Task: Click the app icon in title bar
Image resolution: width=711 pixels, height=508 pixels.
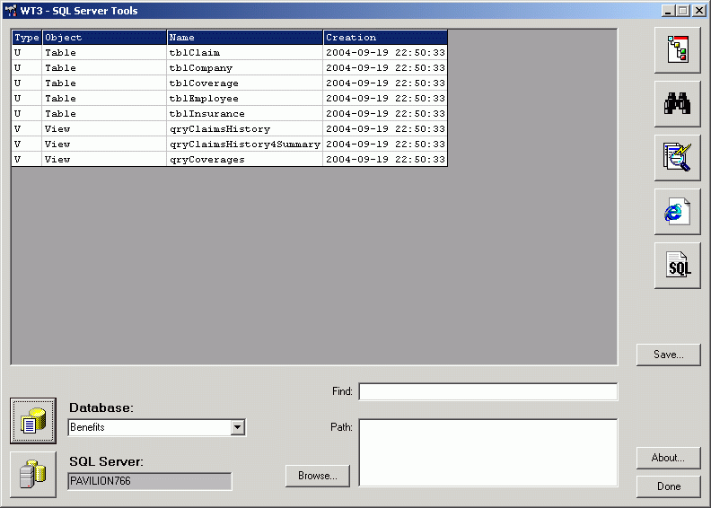Action: pos(12,11)
